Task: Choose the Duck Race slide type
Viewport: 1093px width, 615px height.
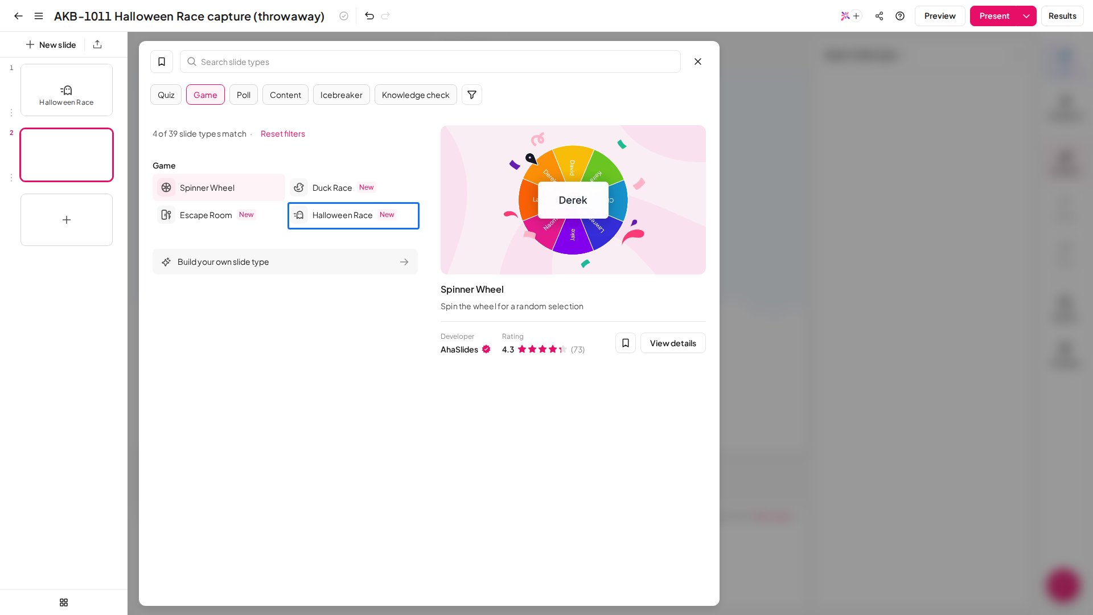Action: 353,187
